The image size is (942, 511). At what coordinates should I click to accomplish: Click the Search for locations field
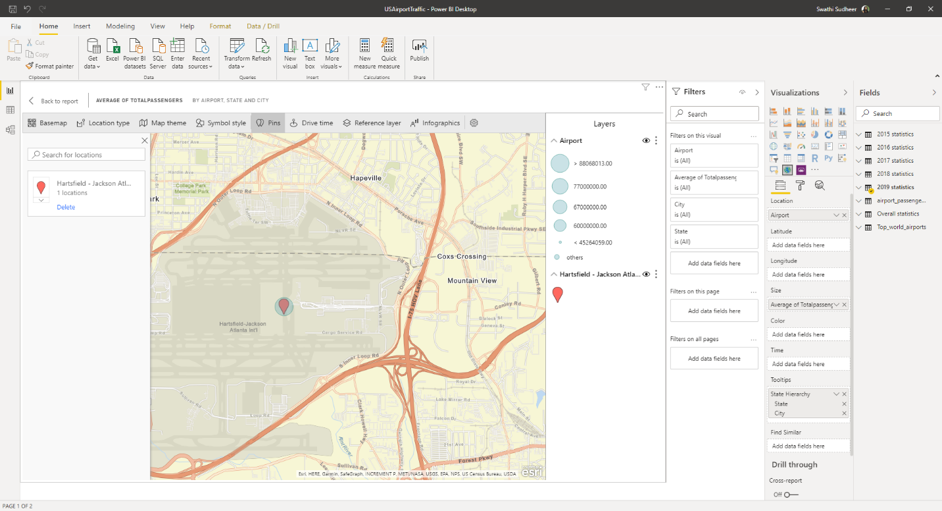click(86, 155)
